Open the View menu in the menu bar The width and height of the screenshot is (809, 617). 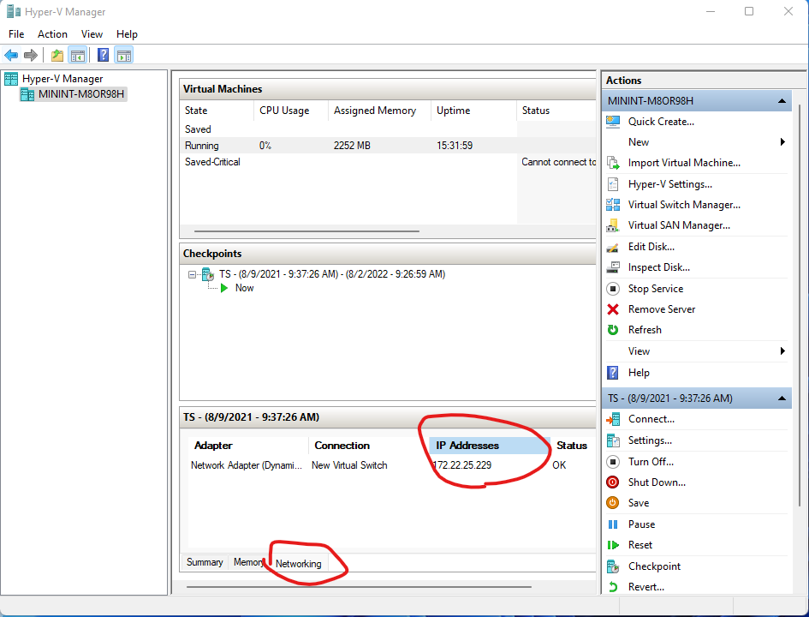tap(92, 34)
